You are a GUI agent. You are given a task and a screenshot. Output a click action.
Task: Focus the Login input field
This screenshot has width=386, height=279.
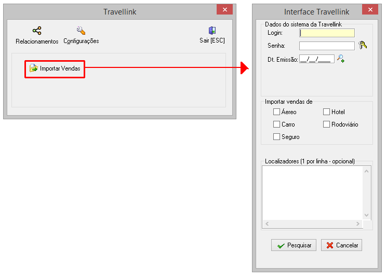coord(327,33)
